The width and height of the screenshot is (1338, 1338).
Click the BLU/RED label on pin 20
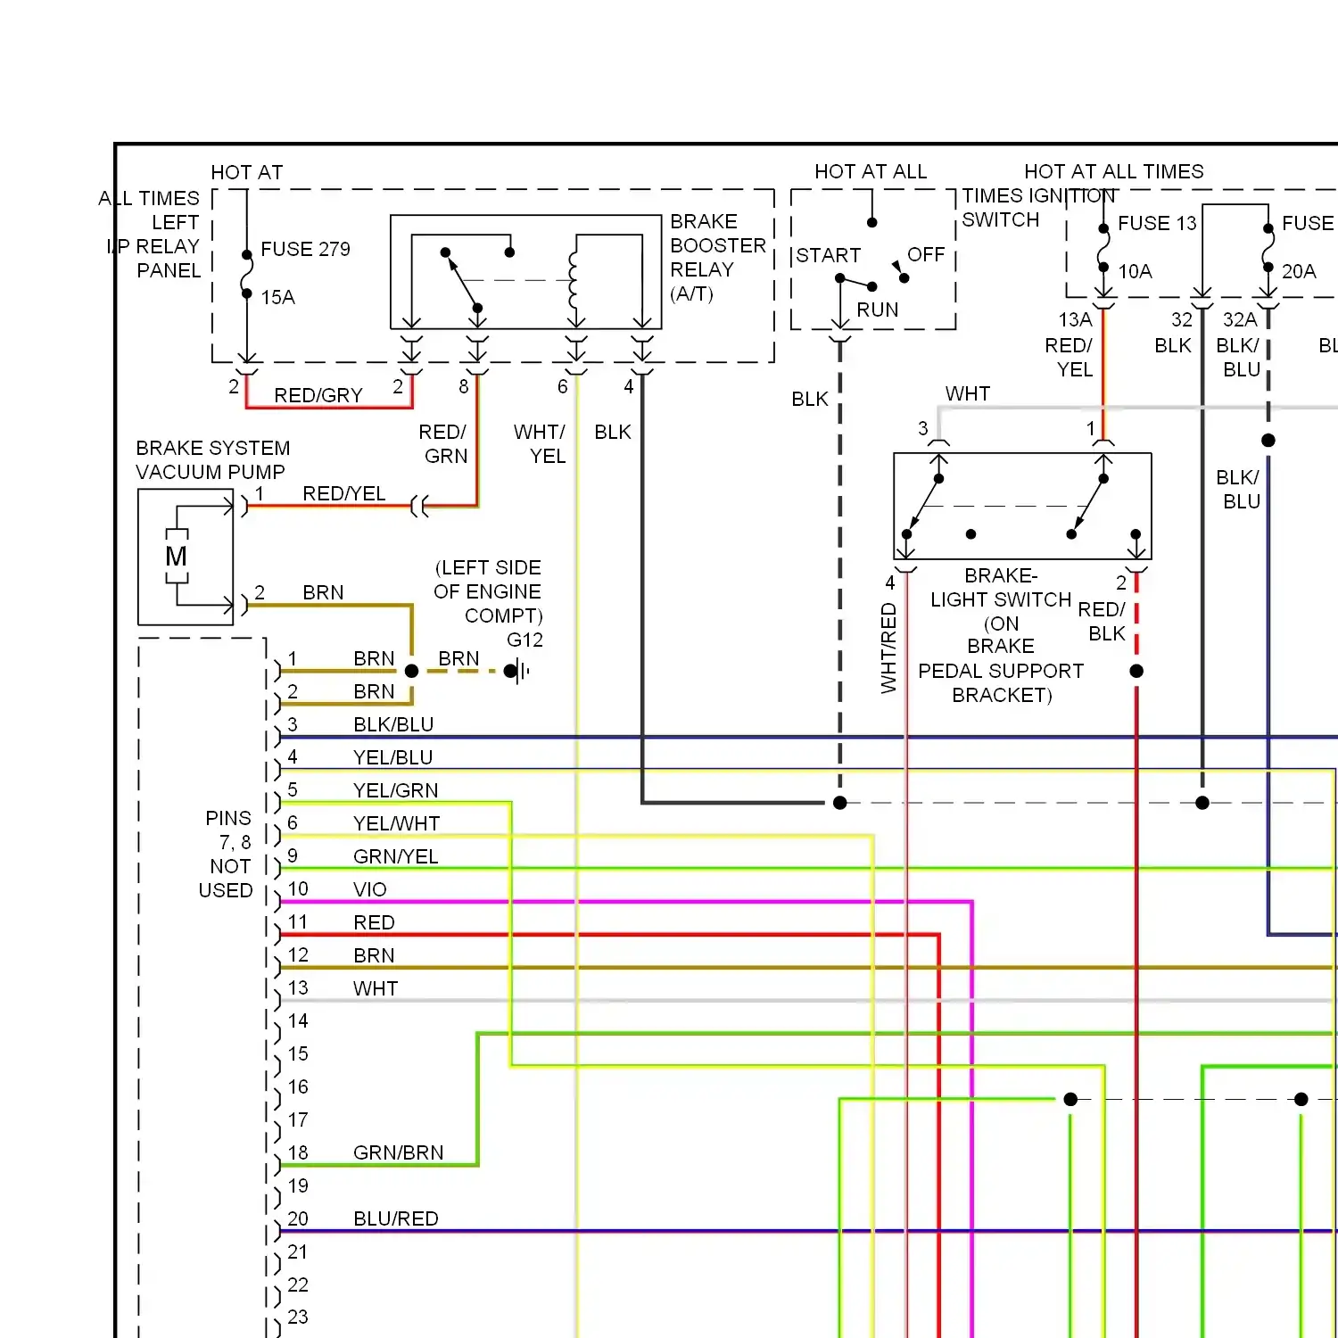396,1218
